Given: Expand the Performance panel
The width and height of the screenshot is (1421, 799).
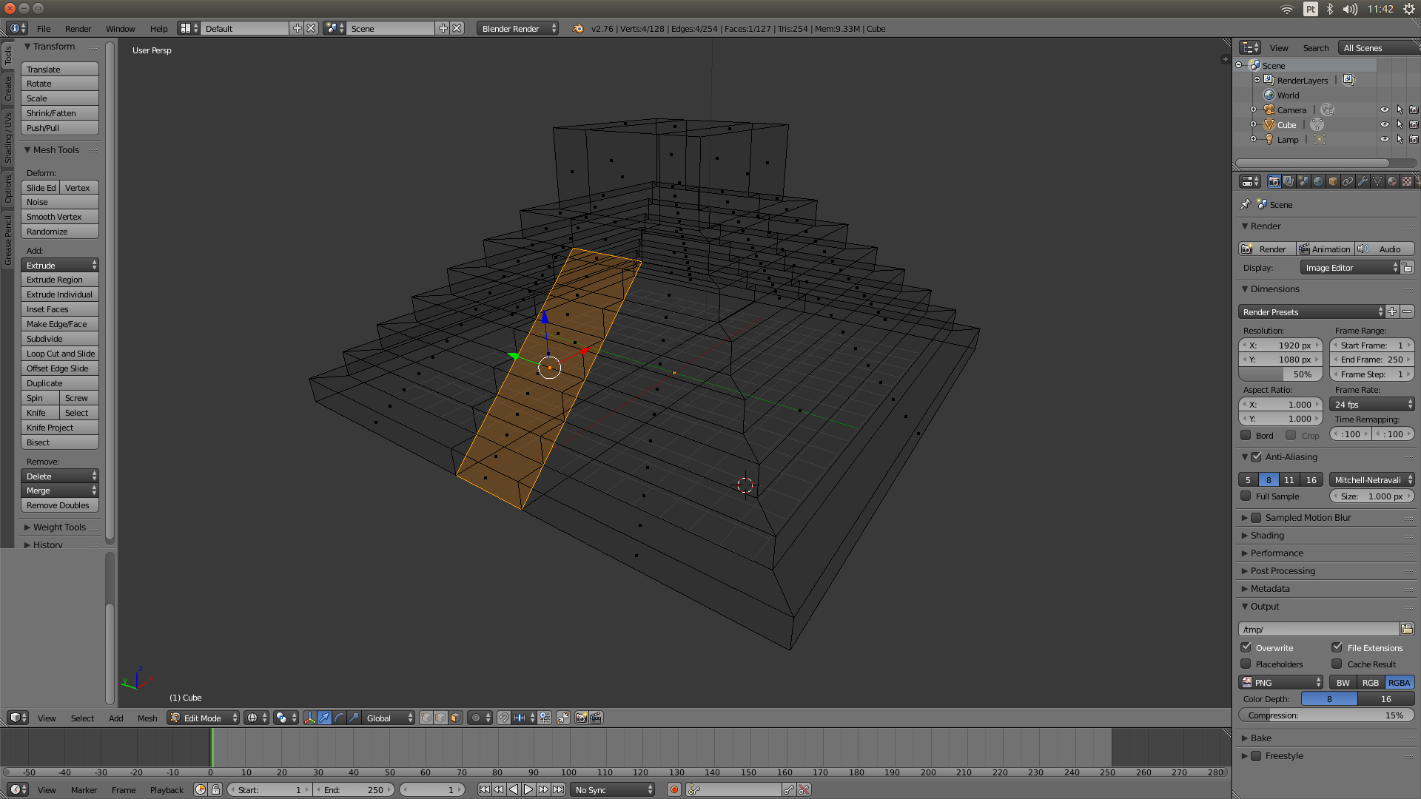Looking at the screenshot, I should (x=1277, y=553).
